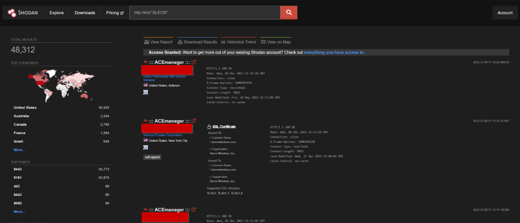Click 'United States, New York City' location text
The image size is (520, 223).
tap(168, 141)
